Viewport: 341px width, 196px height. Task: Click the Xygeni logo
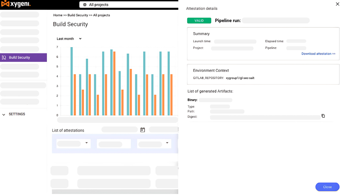(16, 5)
